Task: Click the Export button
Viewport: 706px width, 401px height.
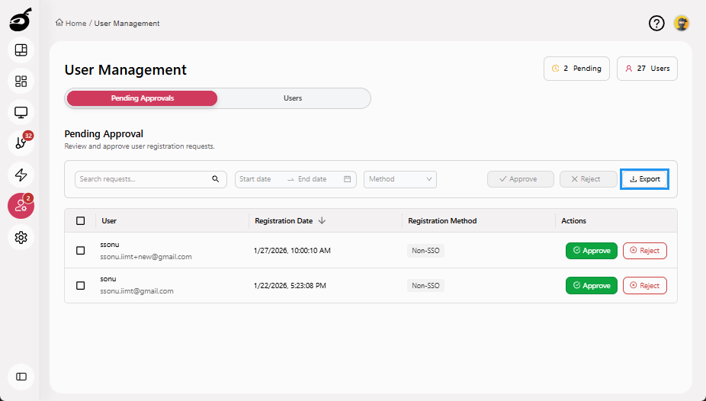Action: coord(645,179)
